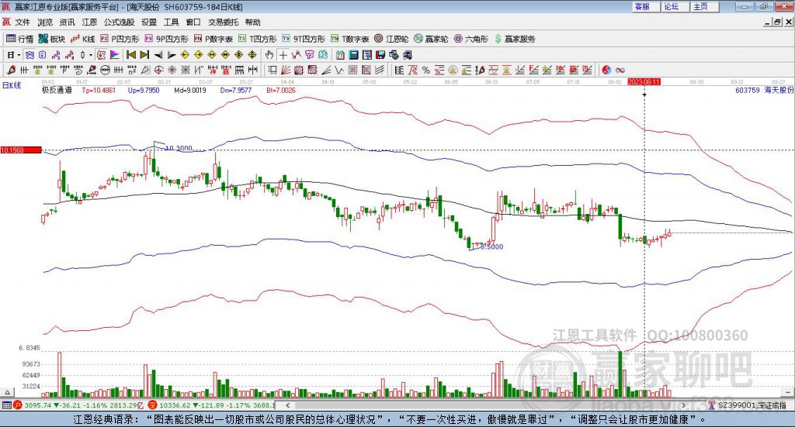Jump to first bar icon
This screenshot has height=427, width=795.
(130, 55)
